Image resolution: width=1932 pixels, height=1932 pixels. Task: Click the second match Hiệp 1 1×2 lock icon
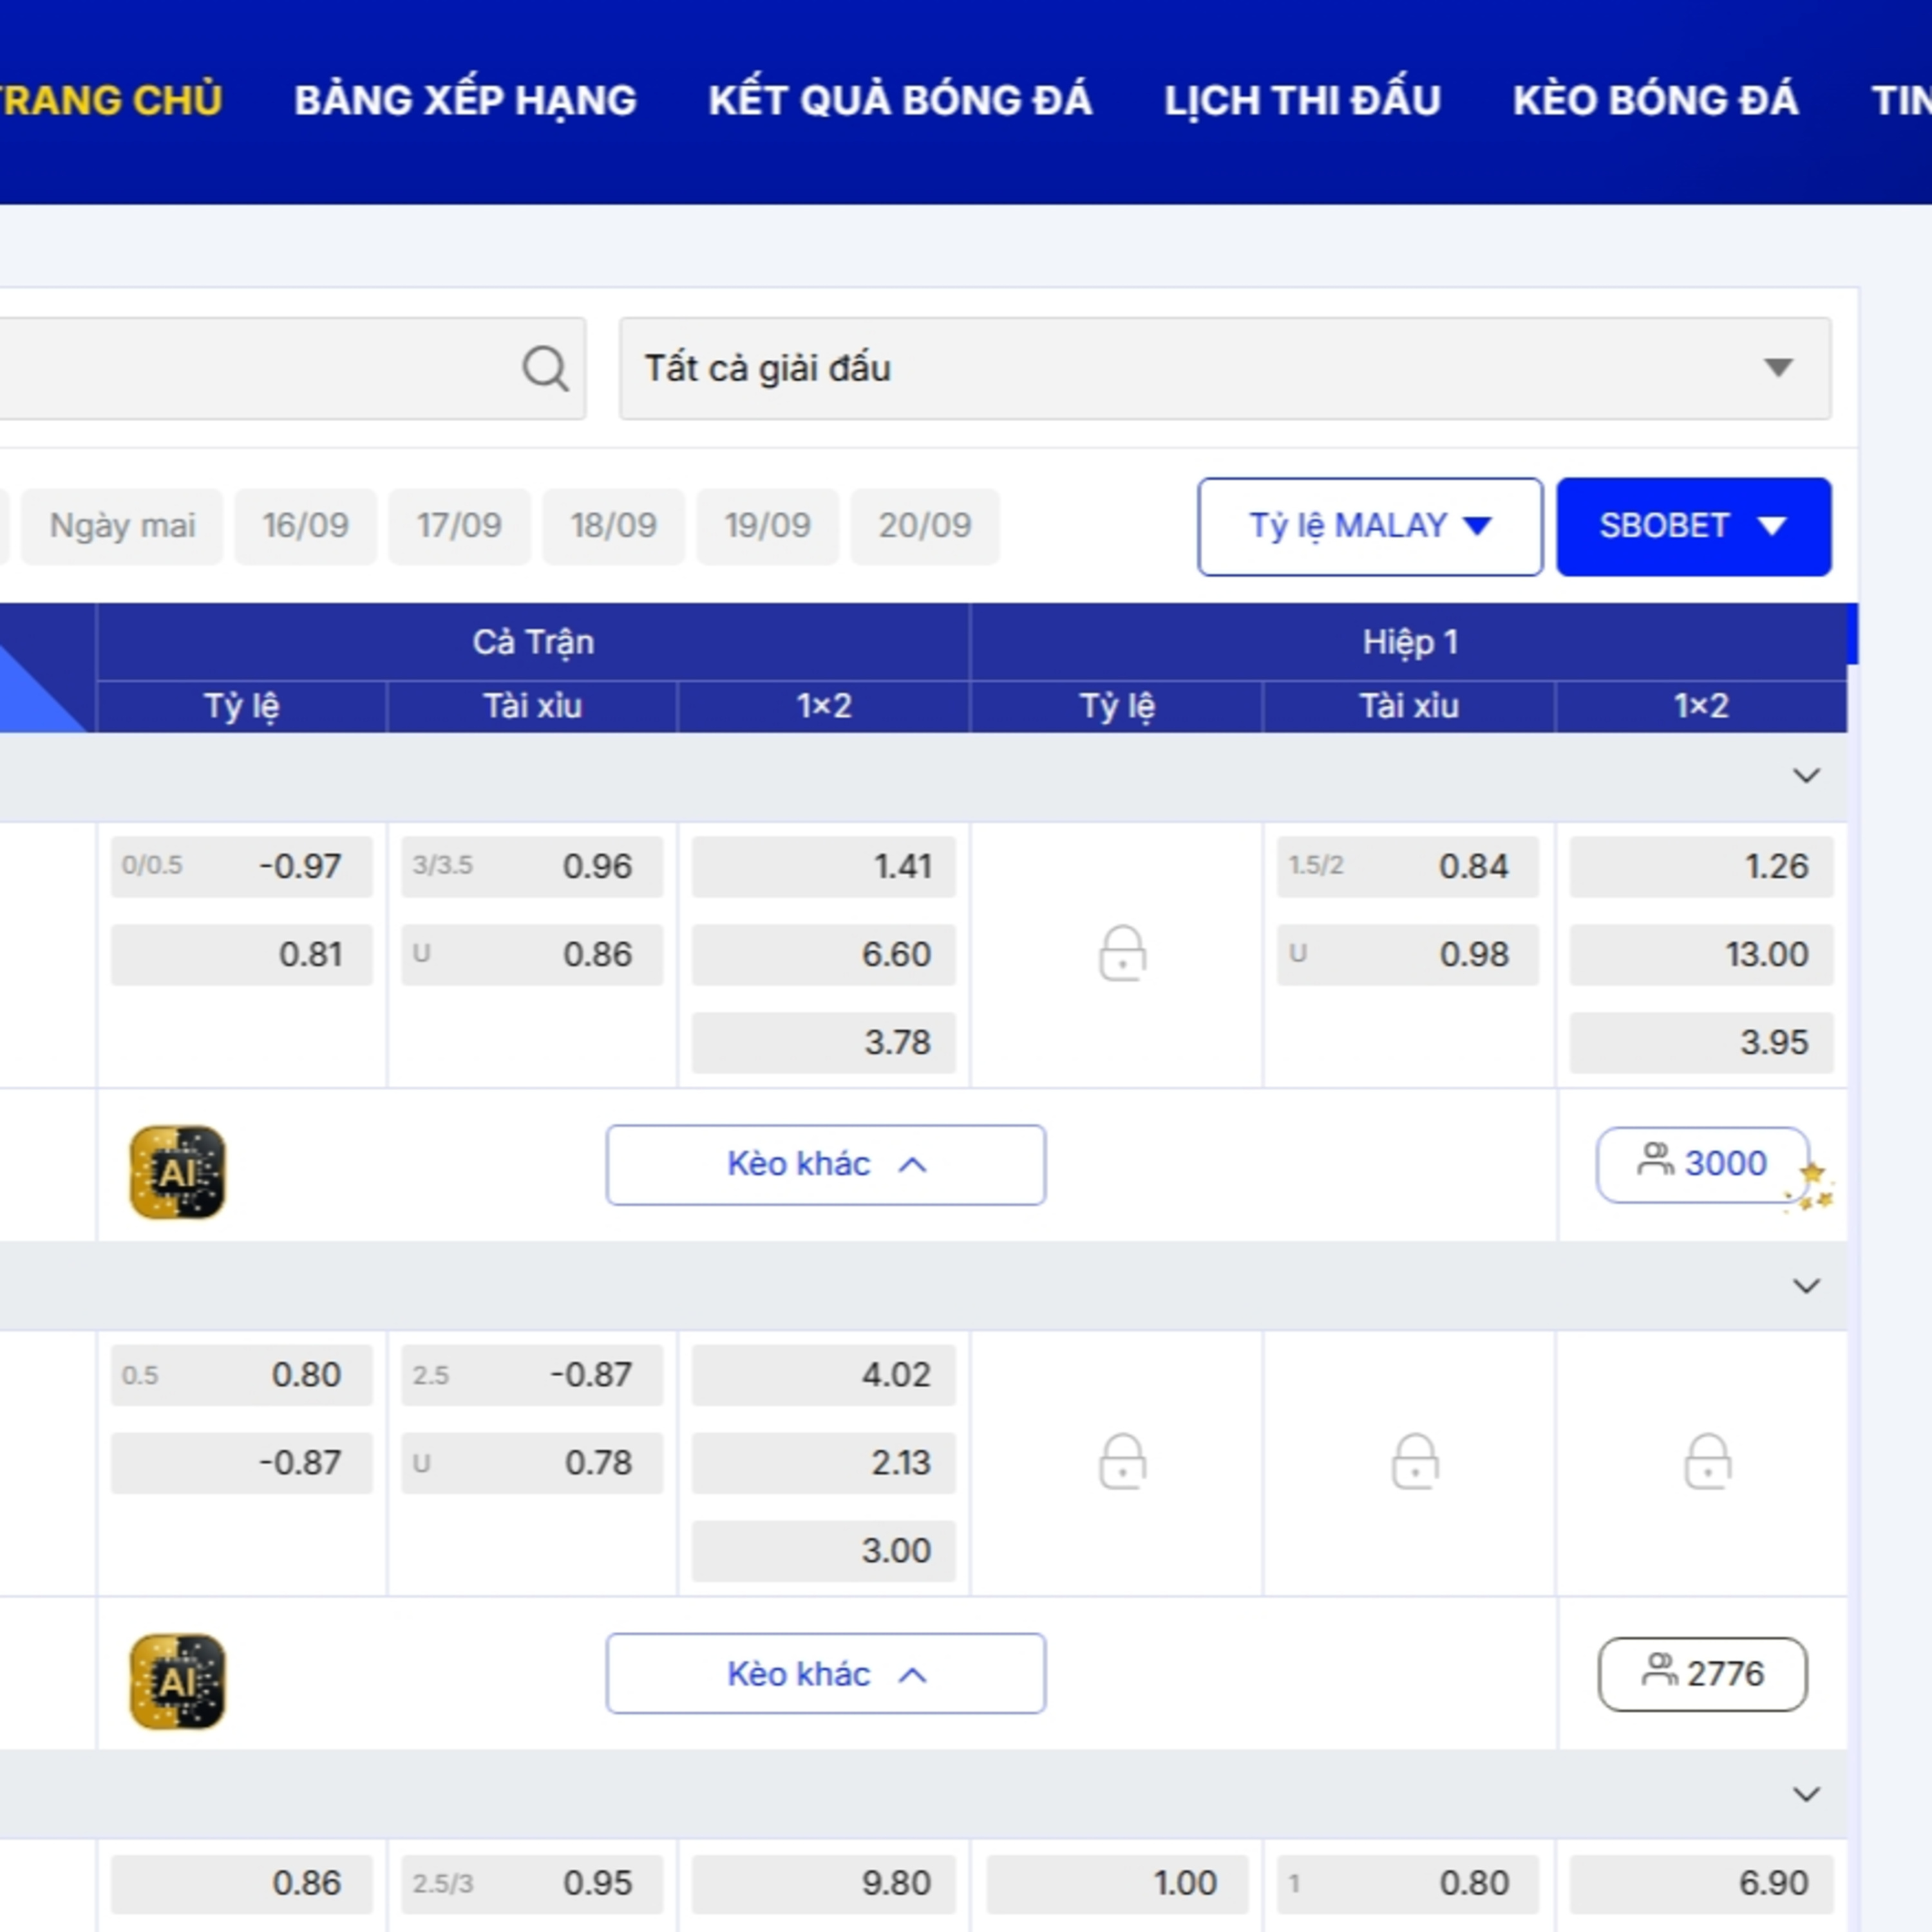click(x=1708, y=1462)
